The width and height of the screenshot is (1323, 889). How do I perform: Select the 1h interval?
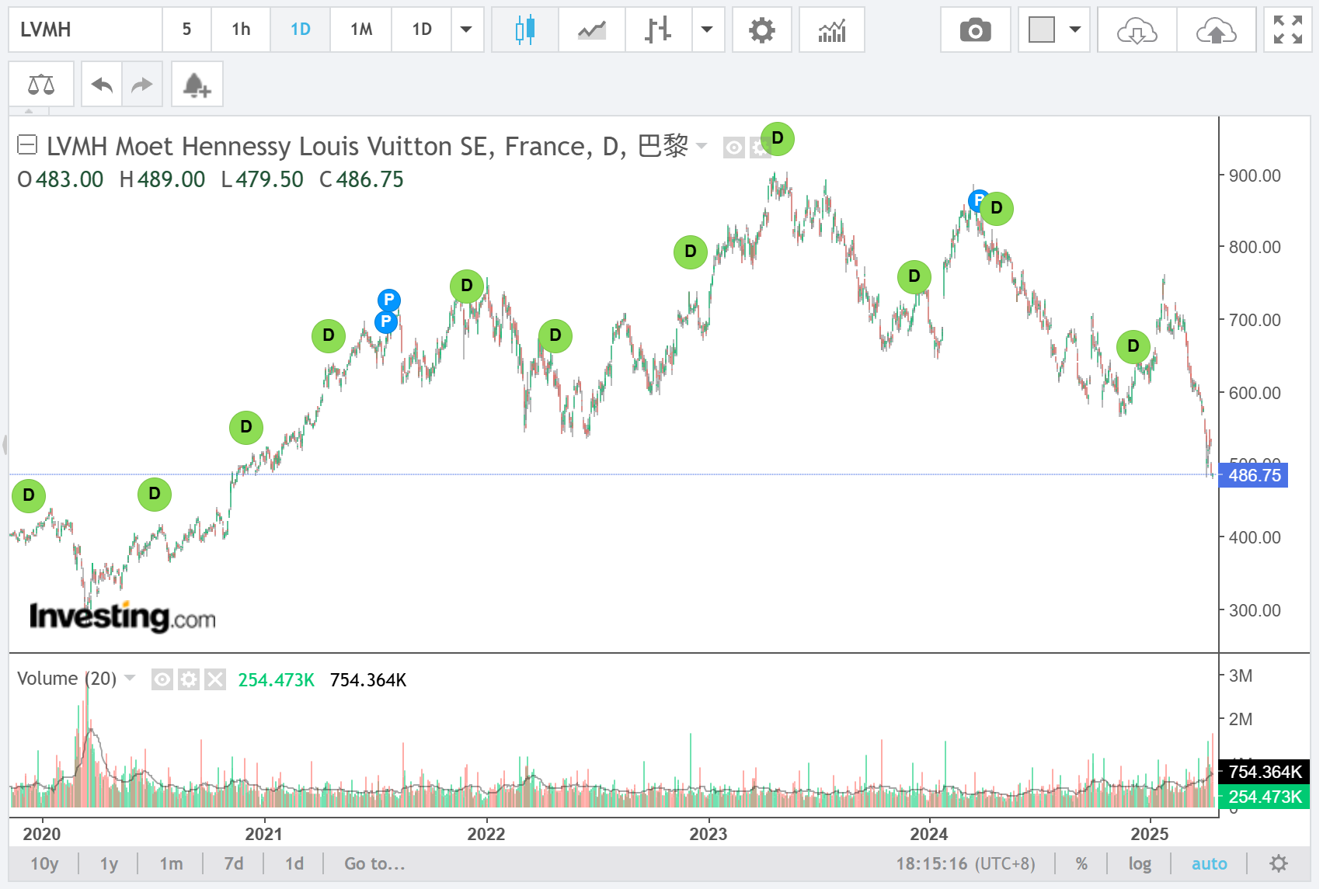(x=241, y=30)
